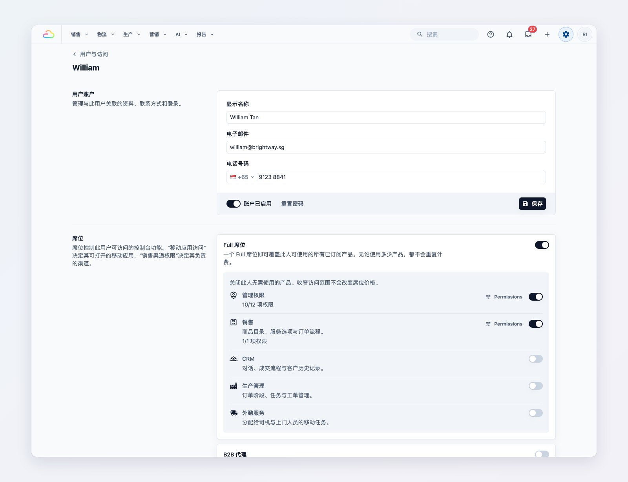Viewport: 628px width, 482px height.
Task: Expand the 生产 nav menu
Action: (132, 35)
